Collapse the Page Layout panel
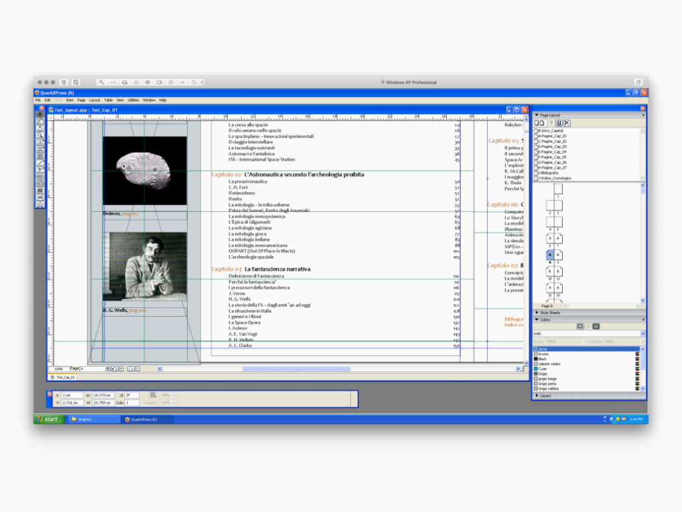The height and width of the screenshot is (512, 682). coord(537,115)
